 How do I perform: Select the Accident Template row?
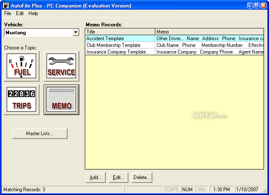click(174, 38)
